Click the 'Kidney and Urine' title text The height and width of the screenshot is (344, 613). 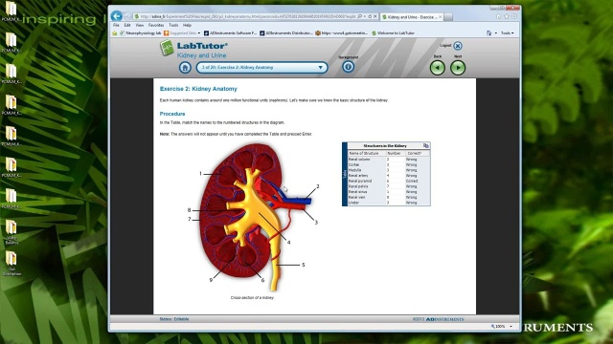[x=201, y=55]
